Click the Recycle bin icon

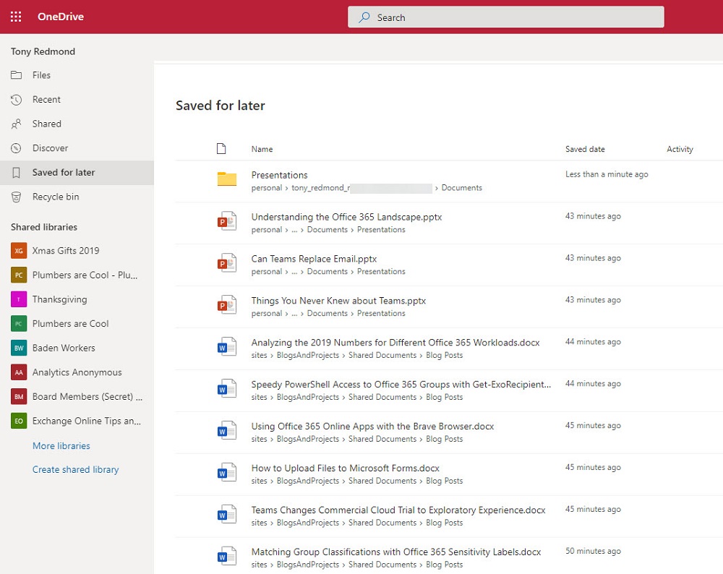pos(16,197)
